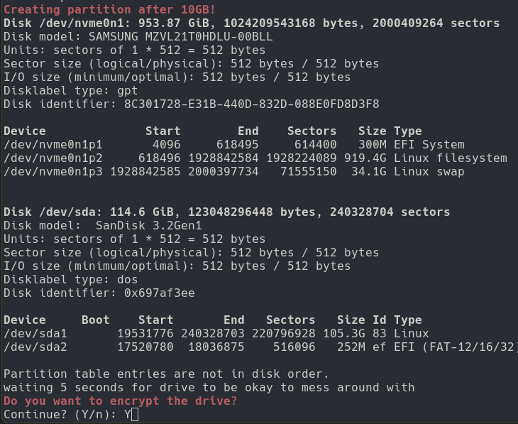Click the 'Linux swap' partition type
Viewport: 518px width, 424px height.
click(x=429, y=171)
